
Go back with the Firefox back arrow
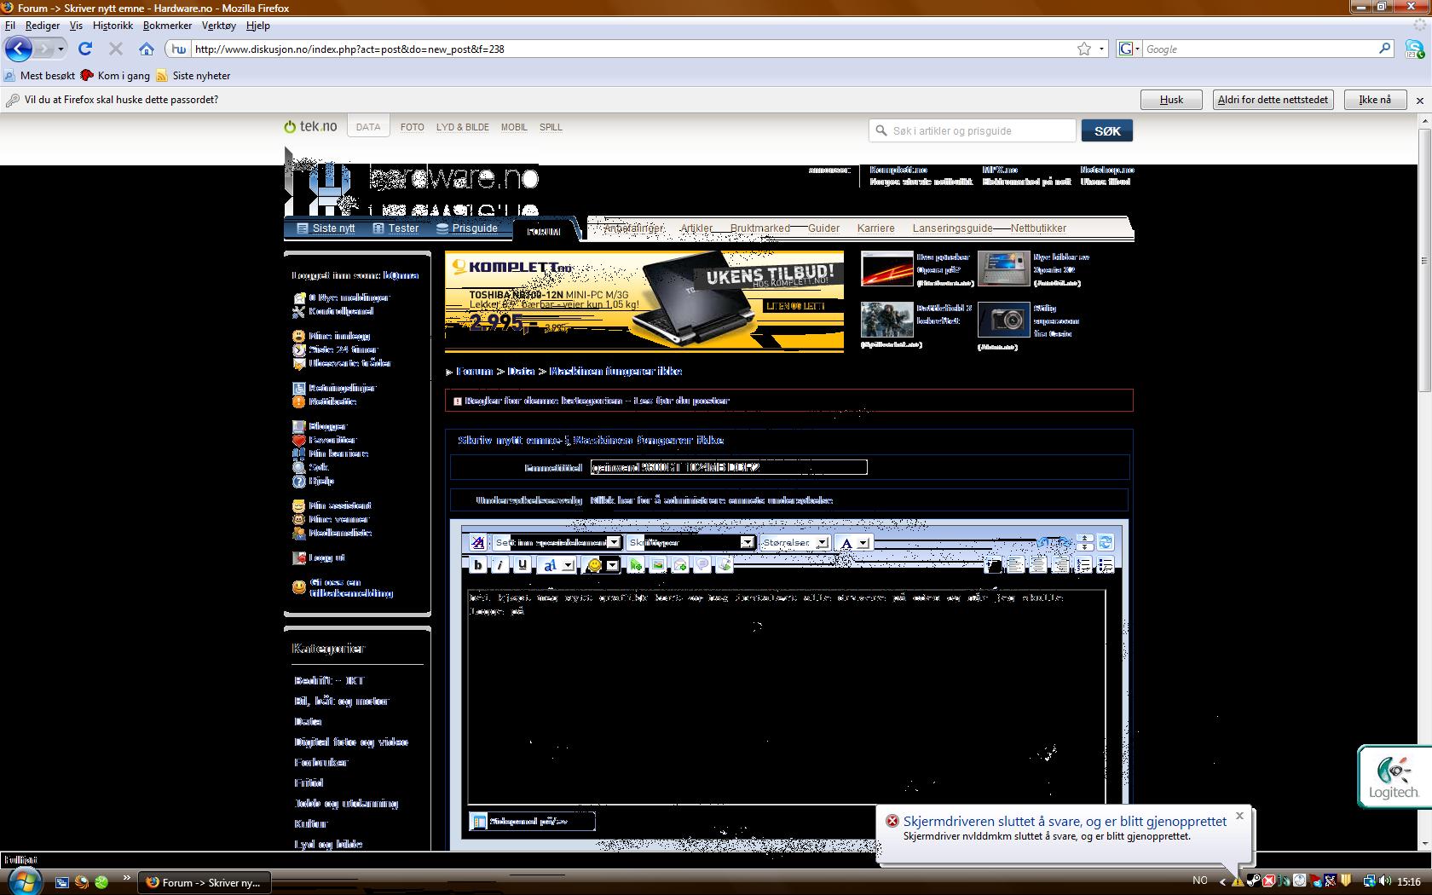[18, 49]
